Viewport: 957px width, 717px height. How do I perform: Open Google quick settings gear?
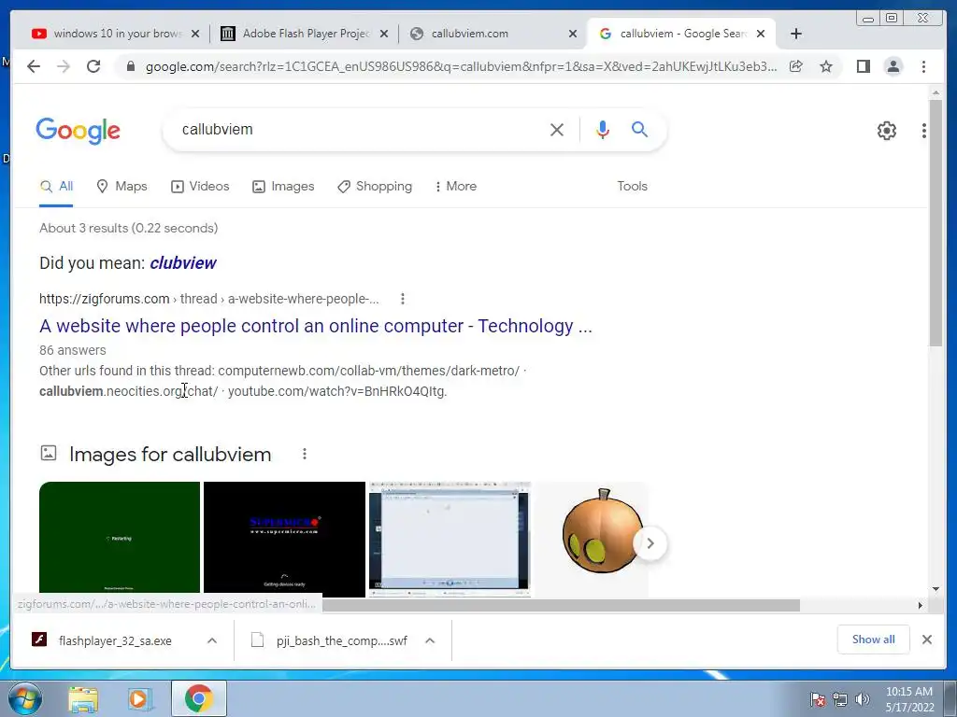pos(886,131)
